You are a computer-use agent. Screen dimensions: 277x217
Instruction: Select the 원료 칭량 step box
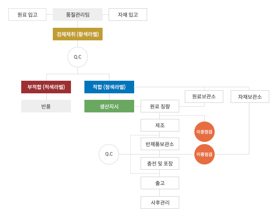click(x=160, y=106)
